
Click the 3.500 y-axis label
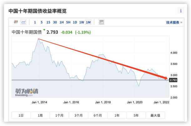click(174, 64)
